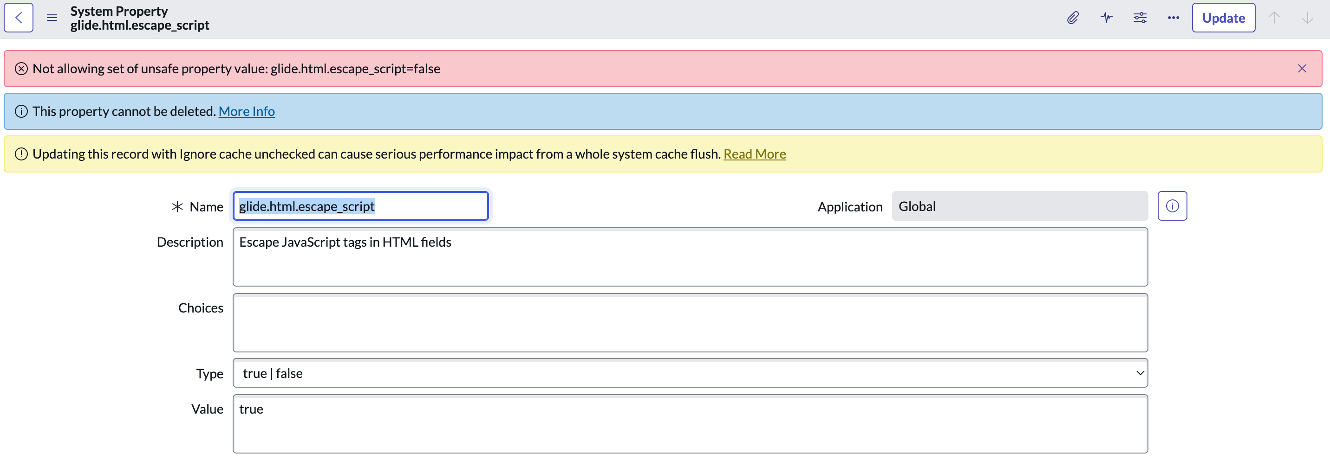
Task: Click into the Choices text area
Action: pos(690,322)
